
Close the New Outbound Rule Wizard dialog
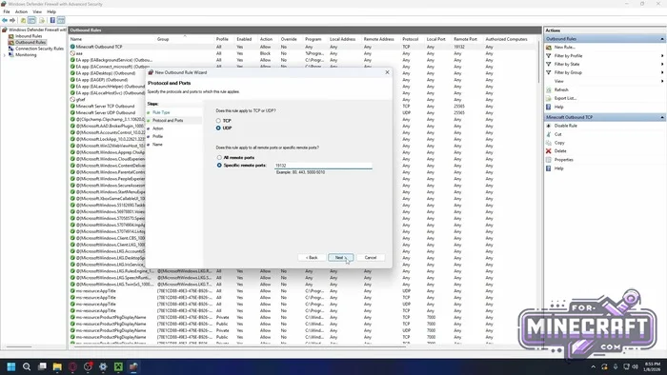pos(387,72)
